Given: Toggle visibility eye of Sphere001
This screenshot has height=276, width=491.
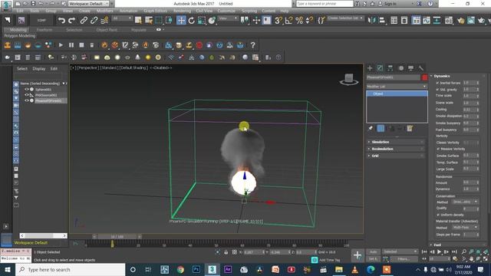Looking at the screenshot, I should pos(27,89).
